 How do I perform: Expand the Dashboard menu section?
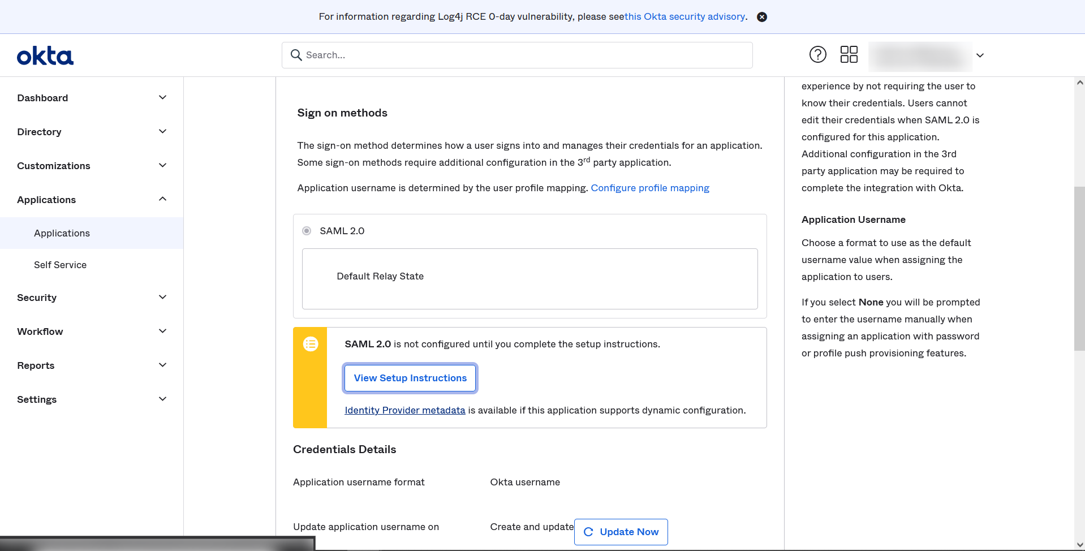(162, 98)
